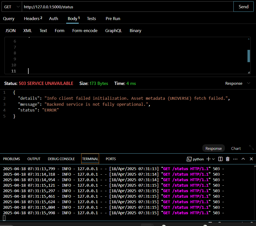256x226 pixels.
Task: Click the scroll-up arrow of body editor
Action: [249, 39]
